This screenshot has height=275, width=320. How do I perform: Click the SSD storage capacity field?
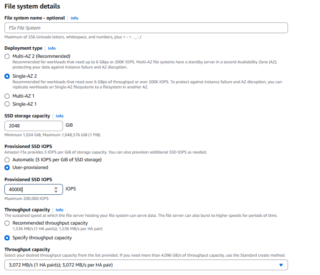(x=34, y=126)
